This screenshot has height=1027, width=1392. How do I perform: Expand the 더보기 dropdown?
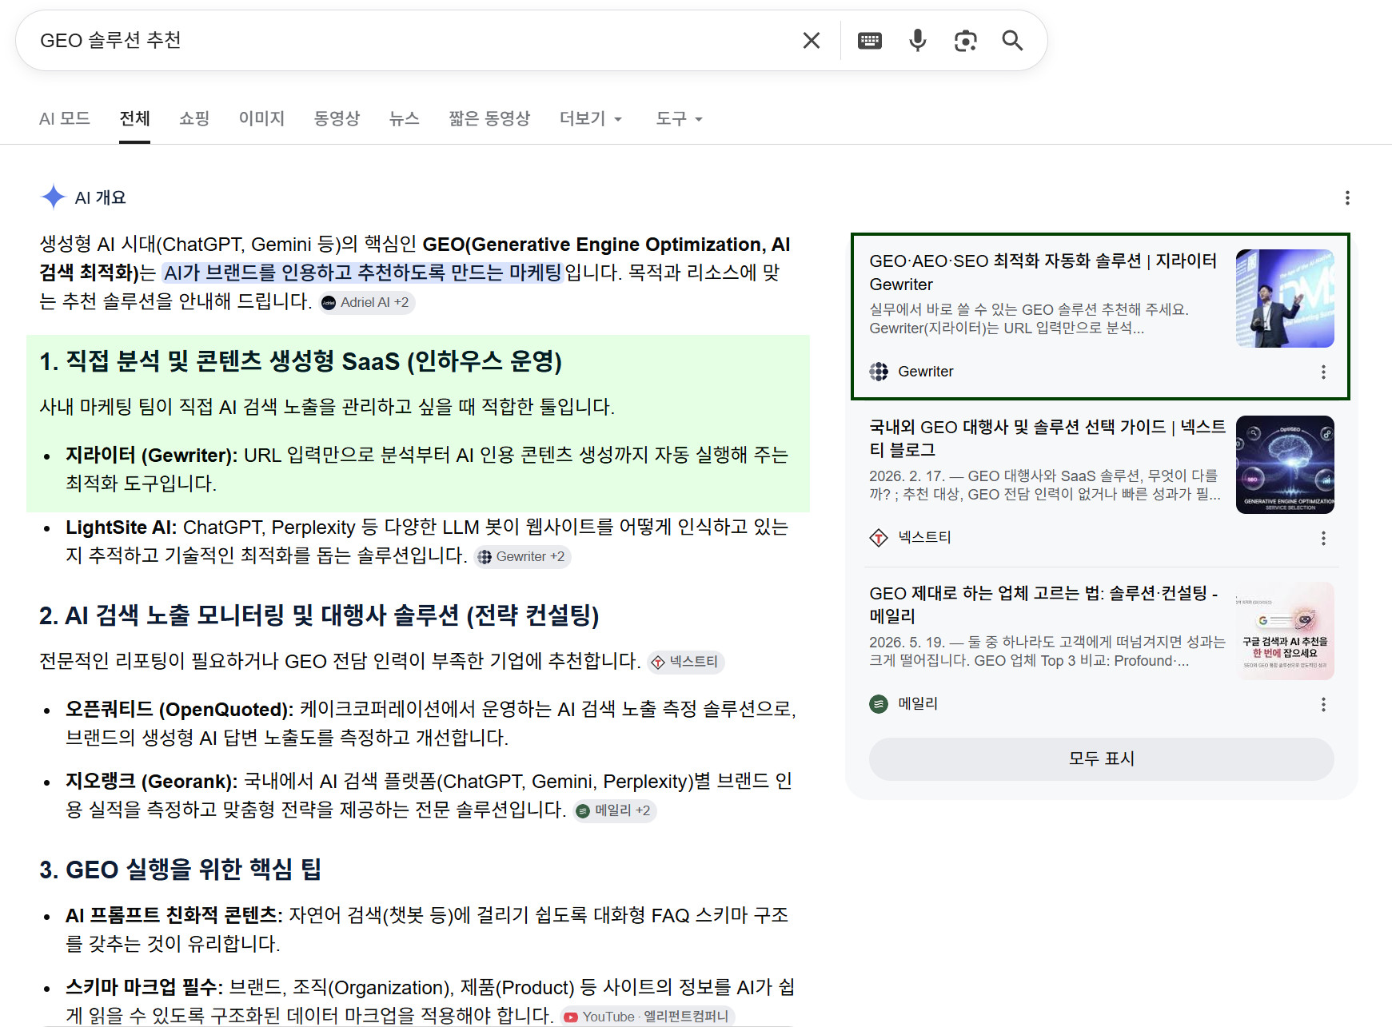591,119
